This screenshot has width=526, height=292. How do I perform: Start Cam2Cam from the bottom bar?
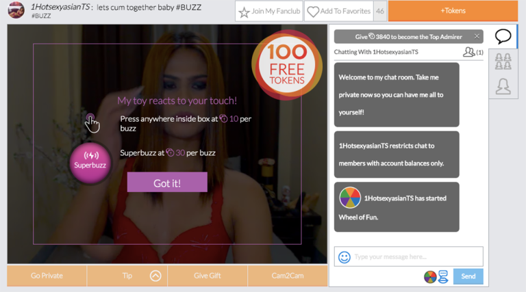tap(286, 276)
